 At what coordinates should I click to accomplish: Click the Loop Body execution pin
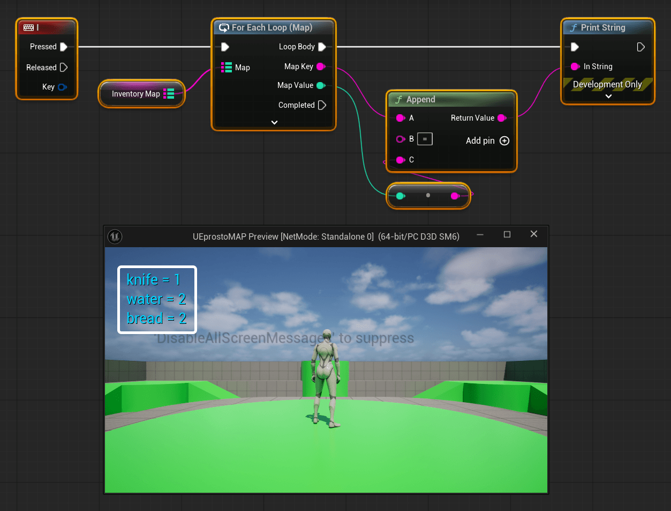[322, 47]
